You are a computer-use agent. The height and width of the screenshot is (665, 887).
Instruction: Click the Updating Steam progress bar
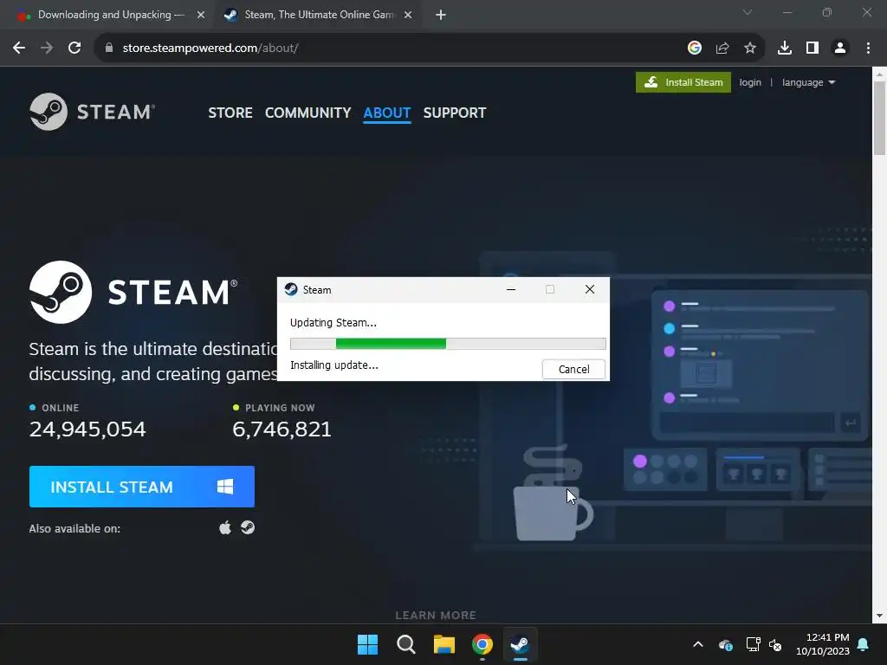[x=448, y=343]
